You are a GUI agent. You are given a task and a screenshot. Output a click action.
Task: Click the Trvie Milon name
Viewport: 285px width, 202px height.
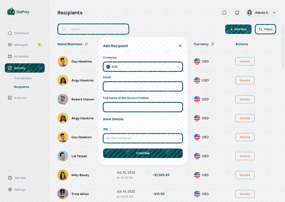click(x=80, y=194)
